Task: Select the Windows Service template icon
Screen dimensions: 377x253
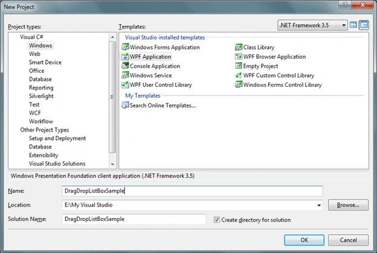Action: (x=125, y=75)
